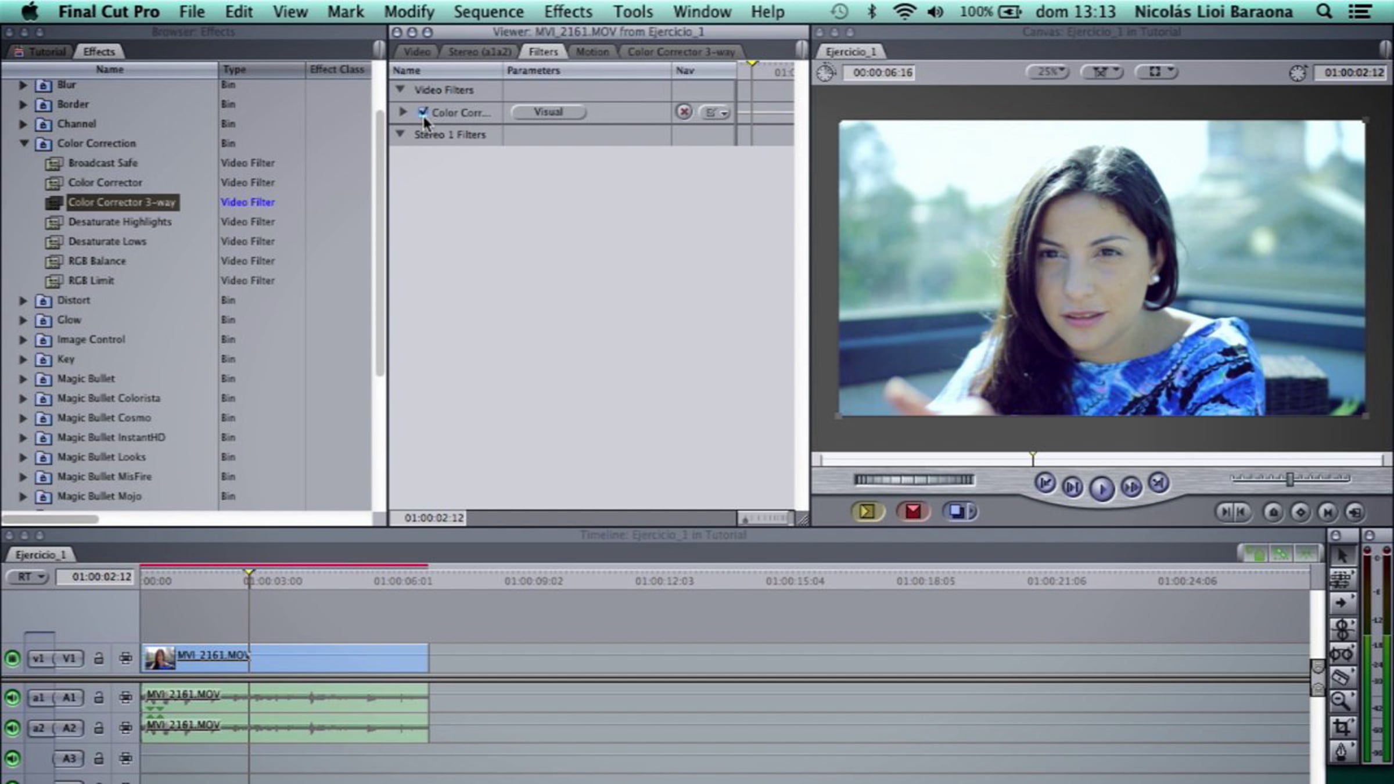This screenshot has width=1394, height=784.
Task: Lock the A1 audio track
Action: click(99, 697)
